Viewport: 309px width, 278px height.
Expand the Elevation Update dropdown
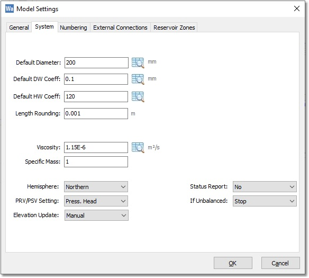tap(96, 216)
